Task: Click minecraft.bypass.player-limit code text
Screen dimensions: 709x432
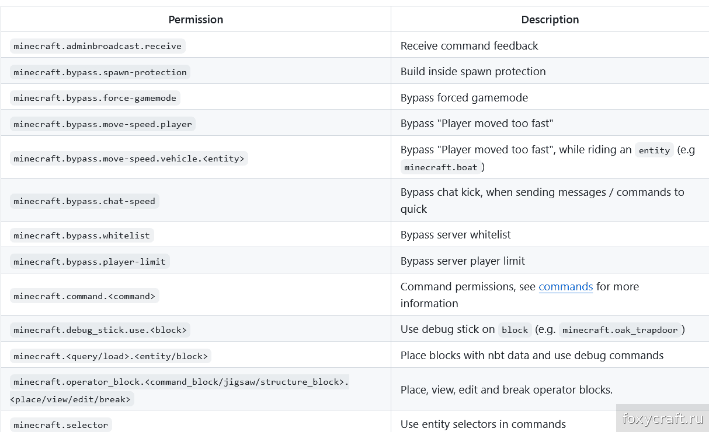Action: point(90,262)
